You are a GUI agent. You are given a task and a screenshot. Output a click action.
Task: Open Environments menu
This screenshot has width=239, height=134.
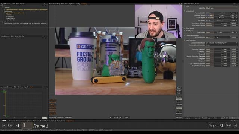[21, 121]
